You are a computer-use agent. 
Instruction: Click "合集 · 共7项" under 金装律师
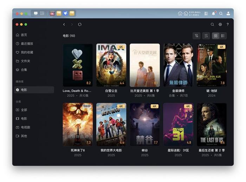pos(178,96)
